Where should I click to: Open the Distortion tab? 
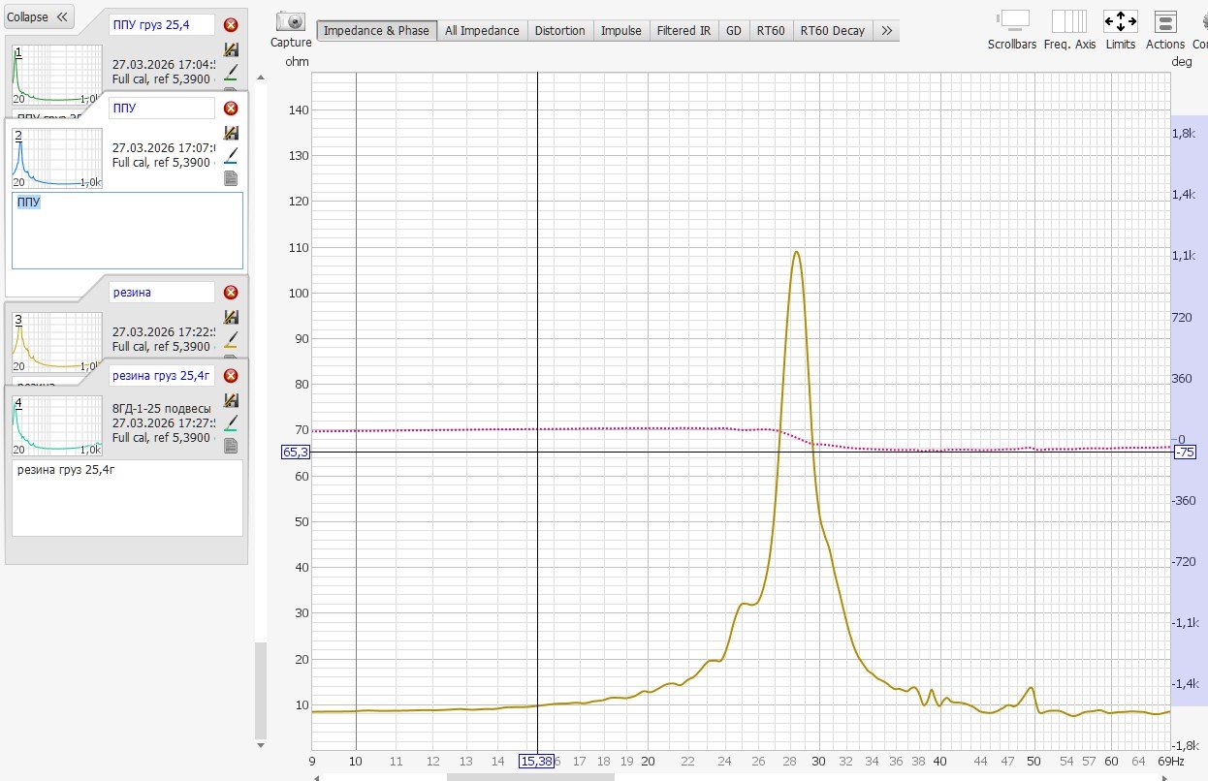click(560, 30)
